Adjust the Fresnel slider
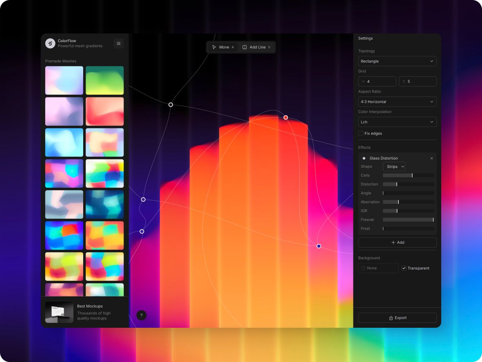The image size is (482, 362). pos(408,220)
